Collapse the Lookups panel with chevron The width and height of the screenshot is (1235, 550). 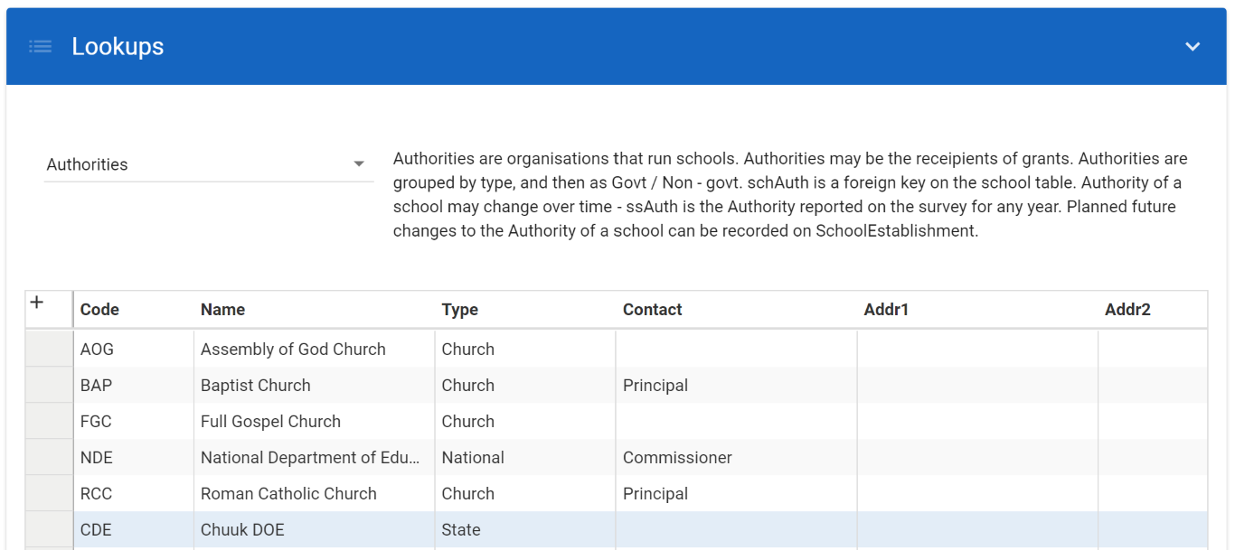[1193, 47]
